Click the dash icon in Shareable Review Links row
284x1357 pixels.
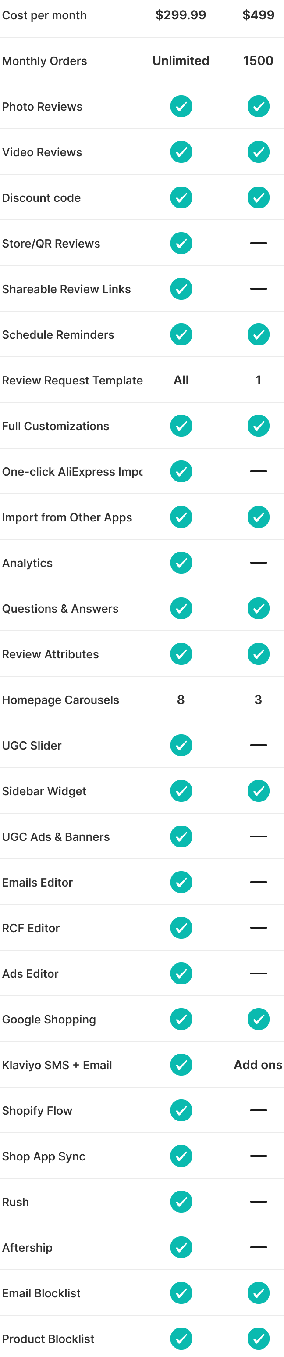258,289
